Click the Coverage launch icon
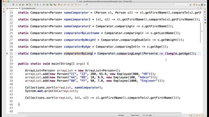The height and width of the screenshot is (117, 209). coord(51,5)
